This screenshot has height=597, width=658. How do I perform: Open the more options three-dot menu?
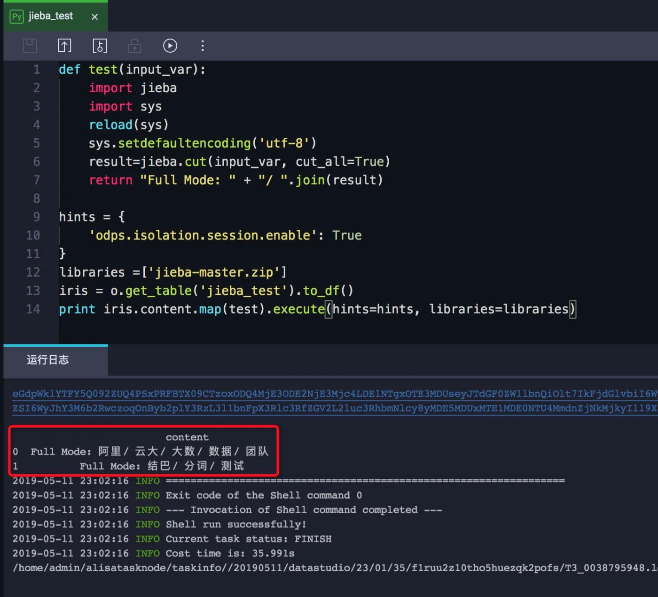[203, 46]
